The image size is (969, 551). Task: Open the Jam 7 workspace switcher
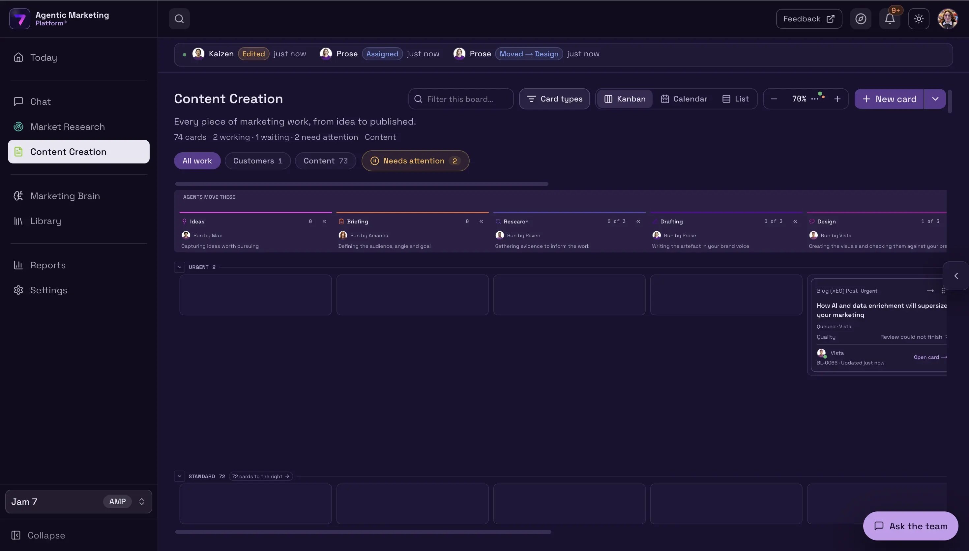pyautogui.click(x=79, y=502)
